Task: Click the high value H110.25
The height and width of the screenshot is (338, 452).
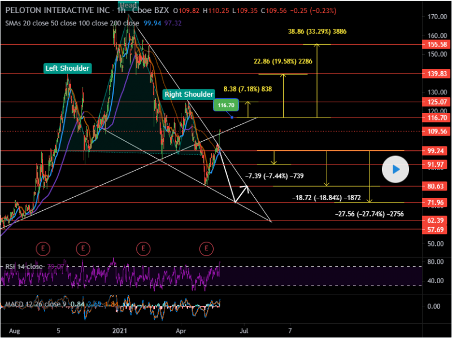Action: (x=216, y=11)
